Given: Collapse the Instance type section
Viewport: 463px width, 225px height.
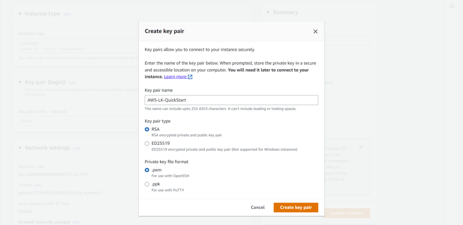Looking at the screenshot, I should [20, 14].
